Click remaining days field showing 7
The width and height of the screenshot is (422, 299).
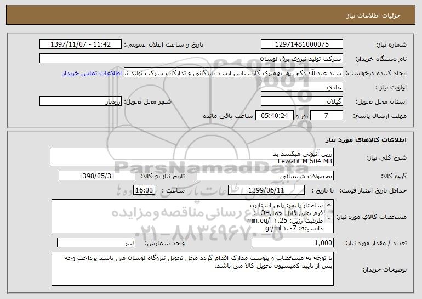coord(327,116)
